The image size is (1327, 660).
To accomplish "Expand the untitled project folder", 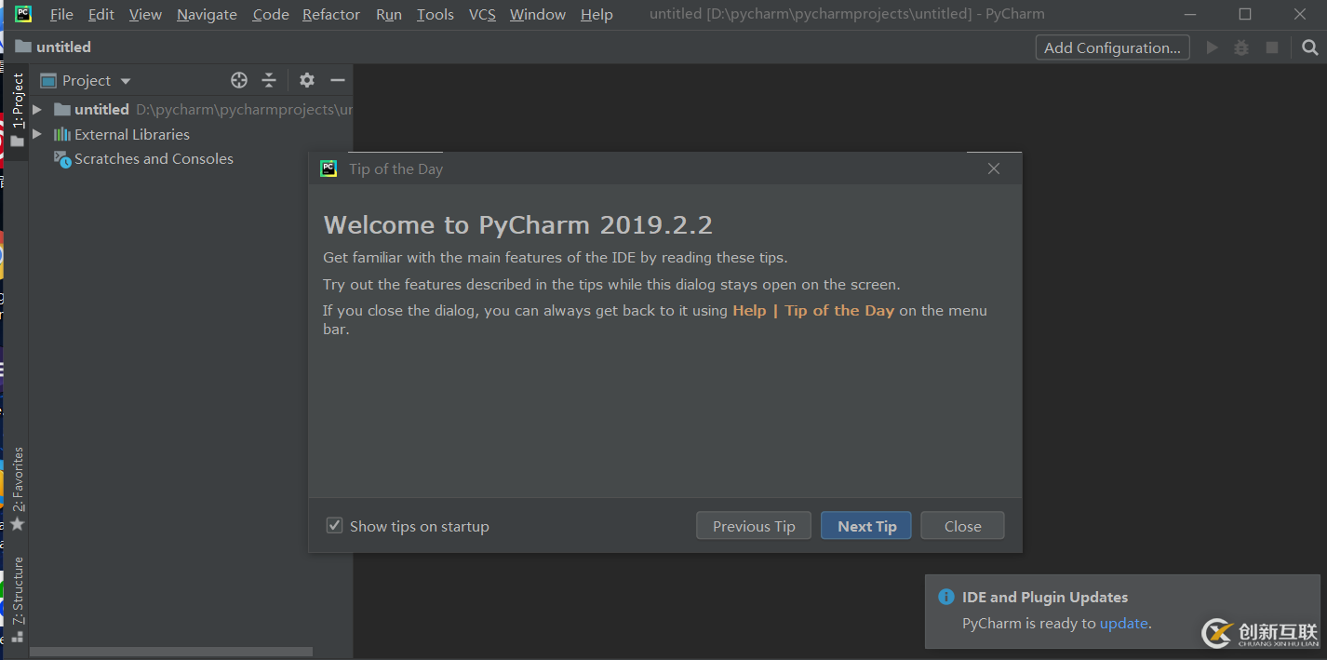I will point(37,110).
